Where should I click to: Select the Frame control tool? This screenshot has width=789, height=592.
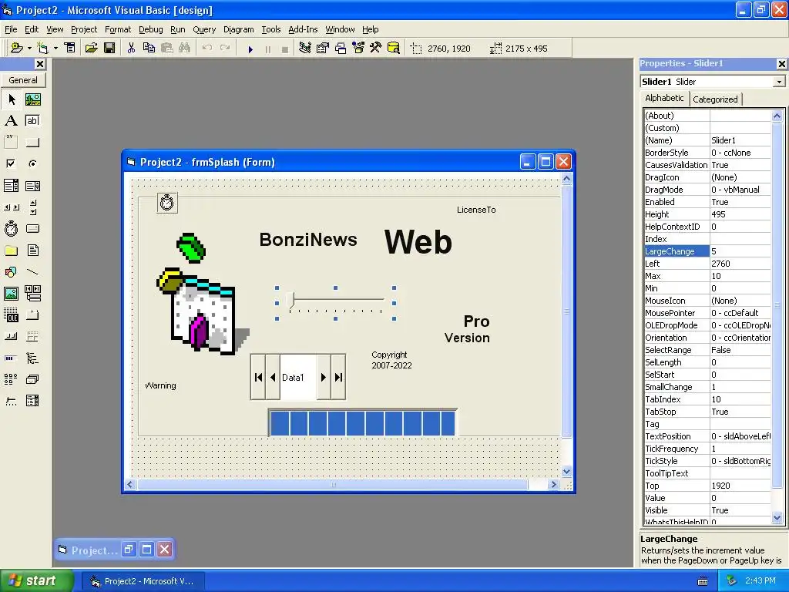click(12, 143)
